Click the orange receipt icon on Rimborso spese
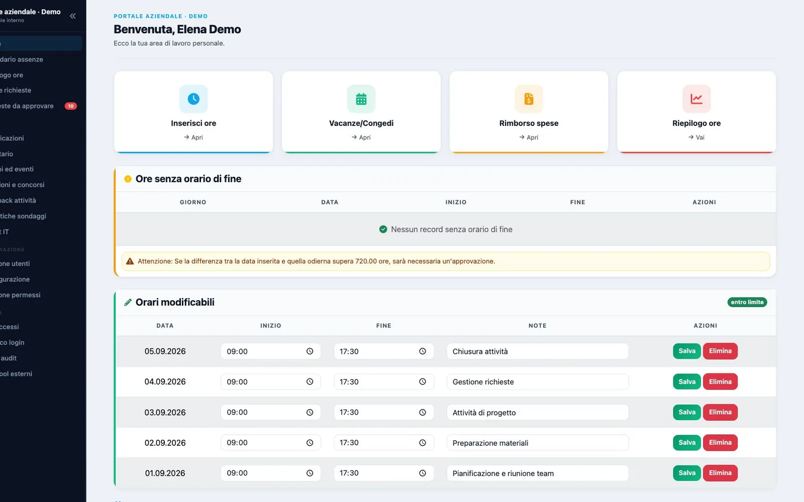This screenshot has width=804, height=502. click(529, 99)
